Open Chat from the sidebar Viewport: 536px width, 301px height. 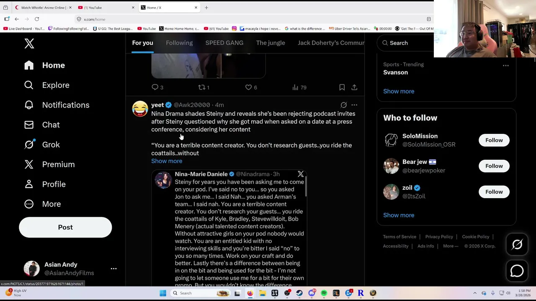tap(42, 125)
